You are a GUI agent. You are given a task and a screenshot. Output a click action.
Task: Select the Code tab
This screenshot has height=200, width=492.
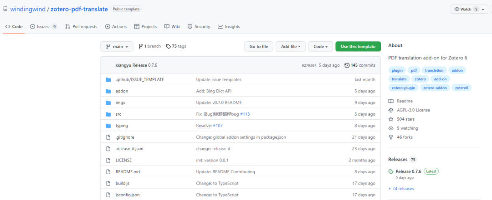point(14,27)
